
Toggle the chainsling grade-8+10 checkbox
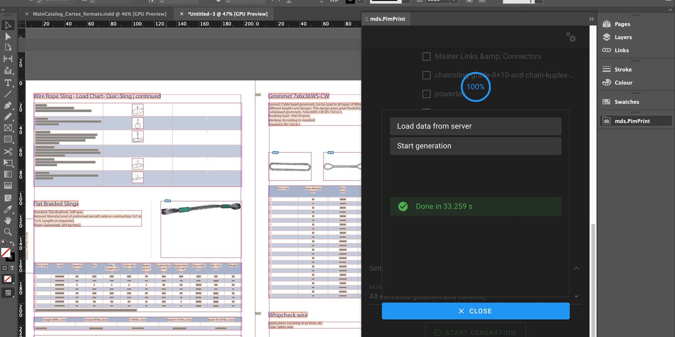click(426, 75)
